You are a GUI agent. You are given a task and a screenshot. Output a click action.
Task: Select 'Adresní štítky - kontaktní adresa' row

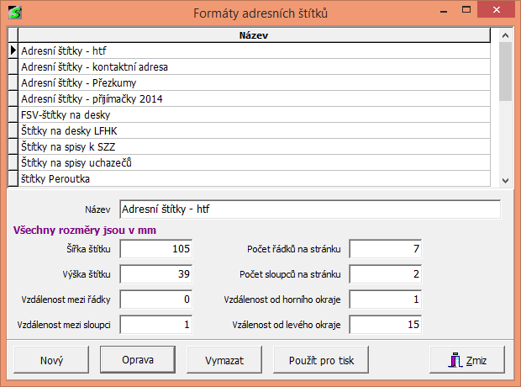pos(252,66)
